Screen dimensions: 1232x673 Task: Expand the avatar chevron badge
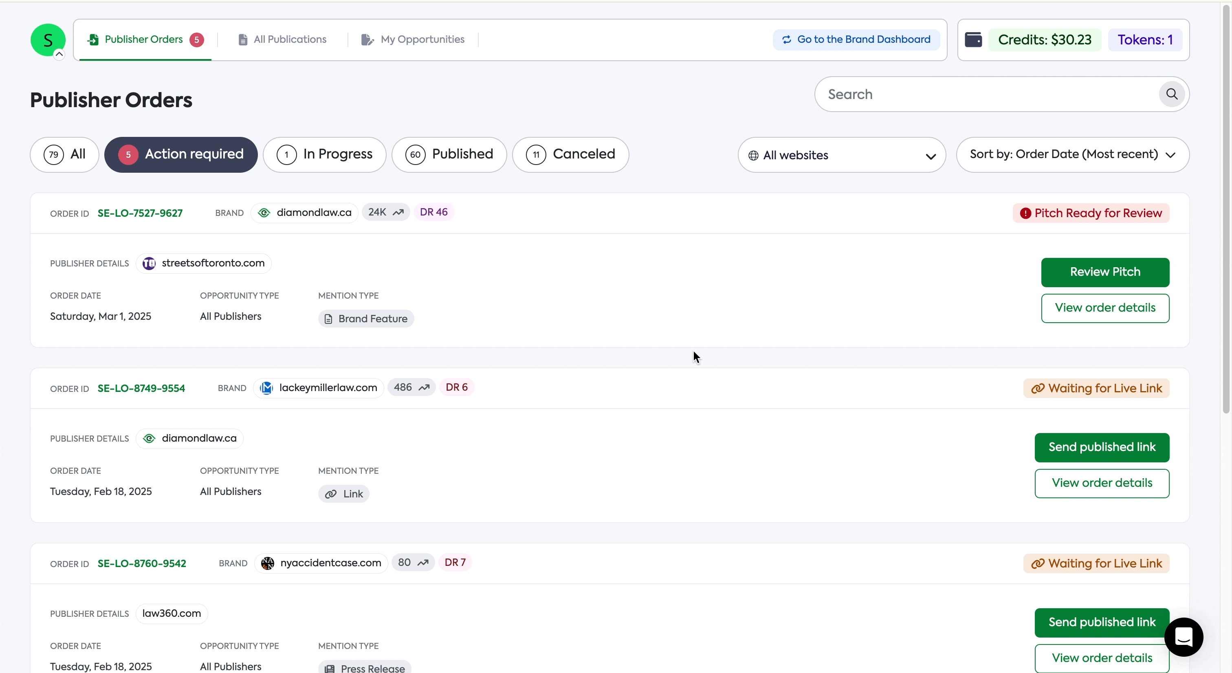pos(59,54)
